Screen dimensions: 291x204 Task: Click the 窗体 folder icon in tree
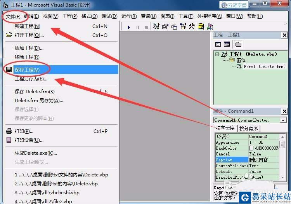tap(232, 60)
